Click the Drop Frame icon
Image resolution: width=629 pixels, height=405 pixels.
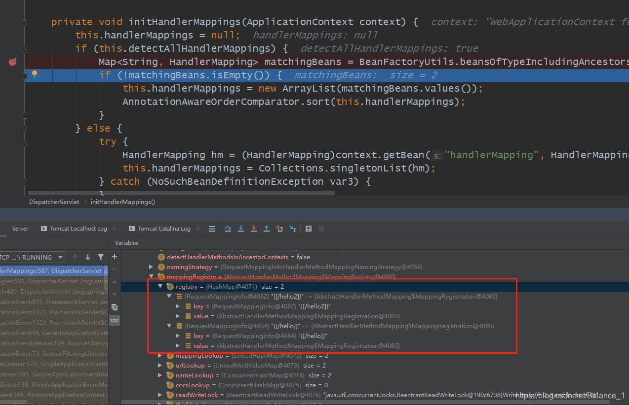coord(279,229)
